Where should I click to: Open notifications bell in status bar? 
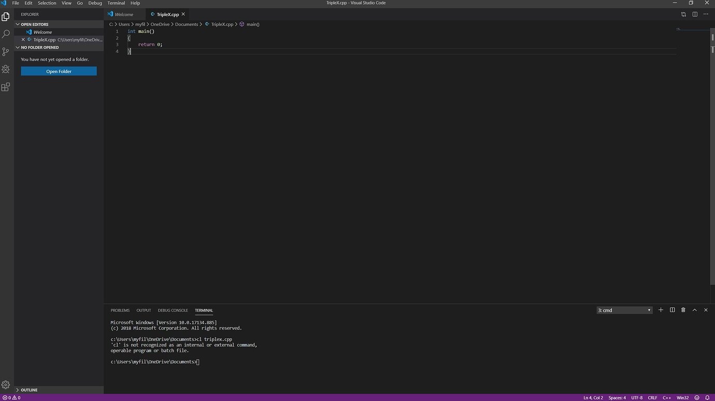click(708, 397)
